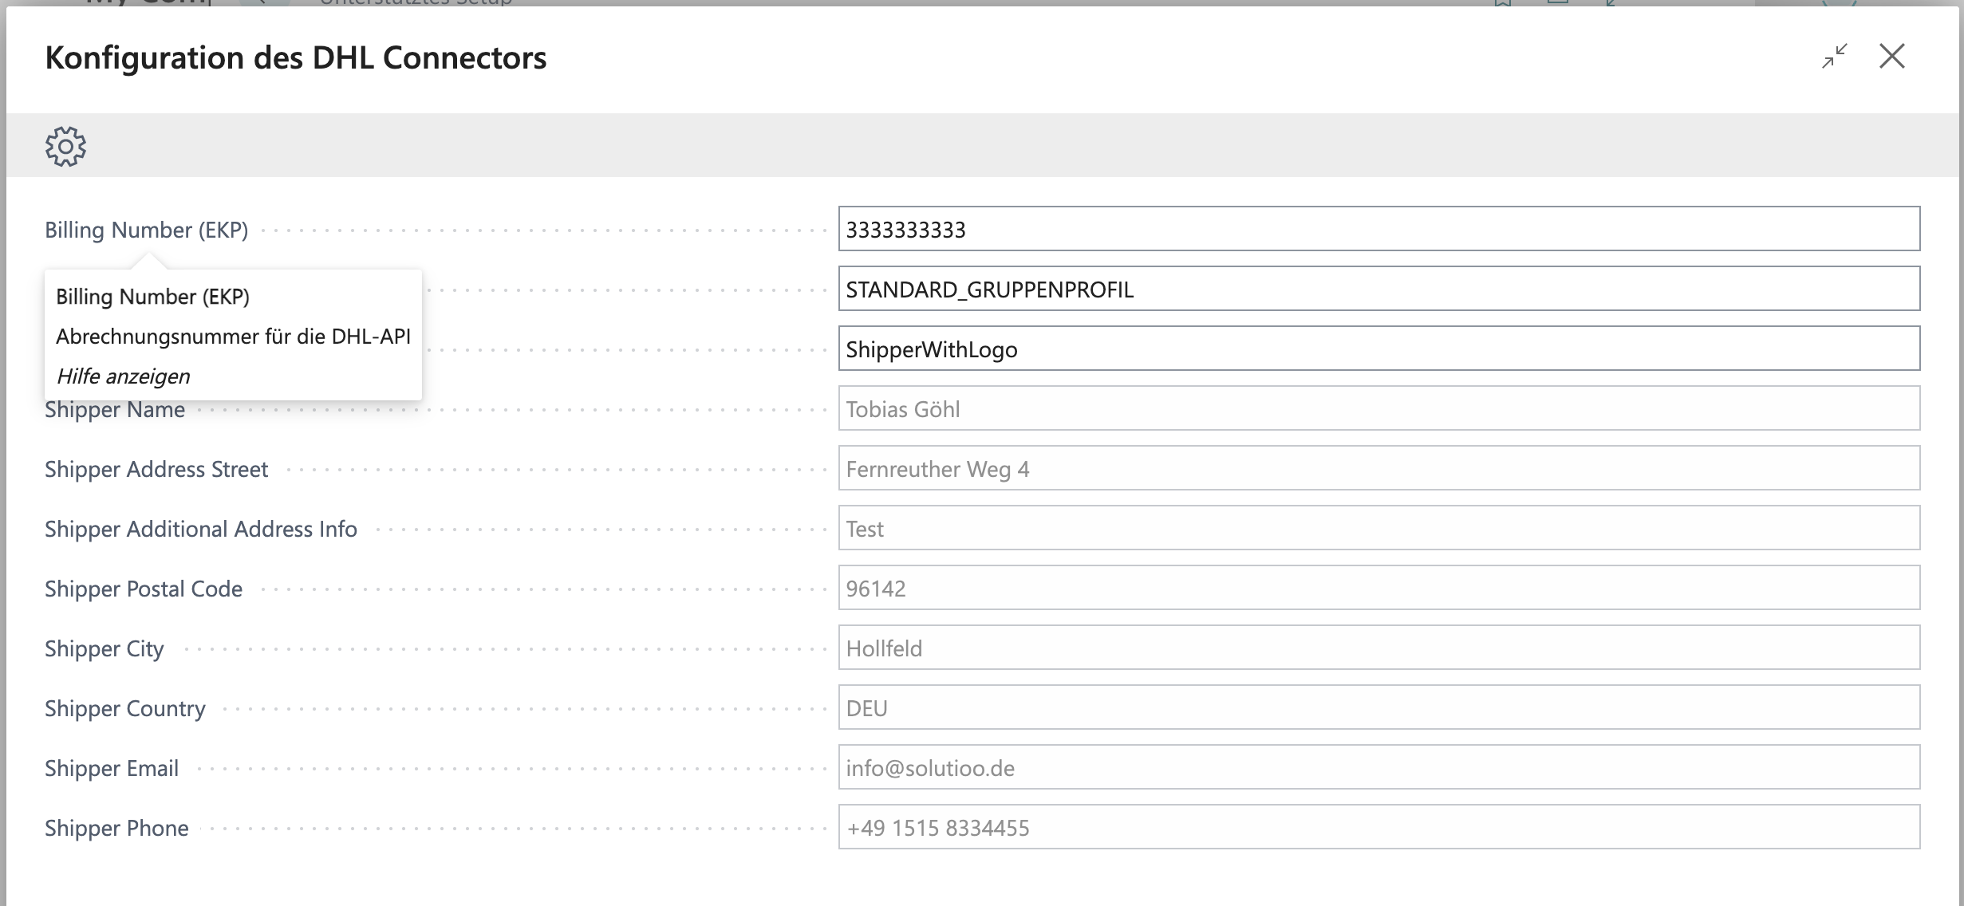Focus the Shipper Phone number field
This screenshot has width=1964, height=906.
1378,828
